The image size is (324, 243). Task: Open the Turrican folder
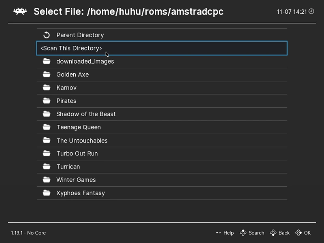pos(162,167)
